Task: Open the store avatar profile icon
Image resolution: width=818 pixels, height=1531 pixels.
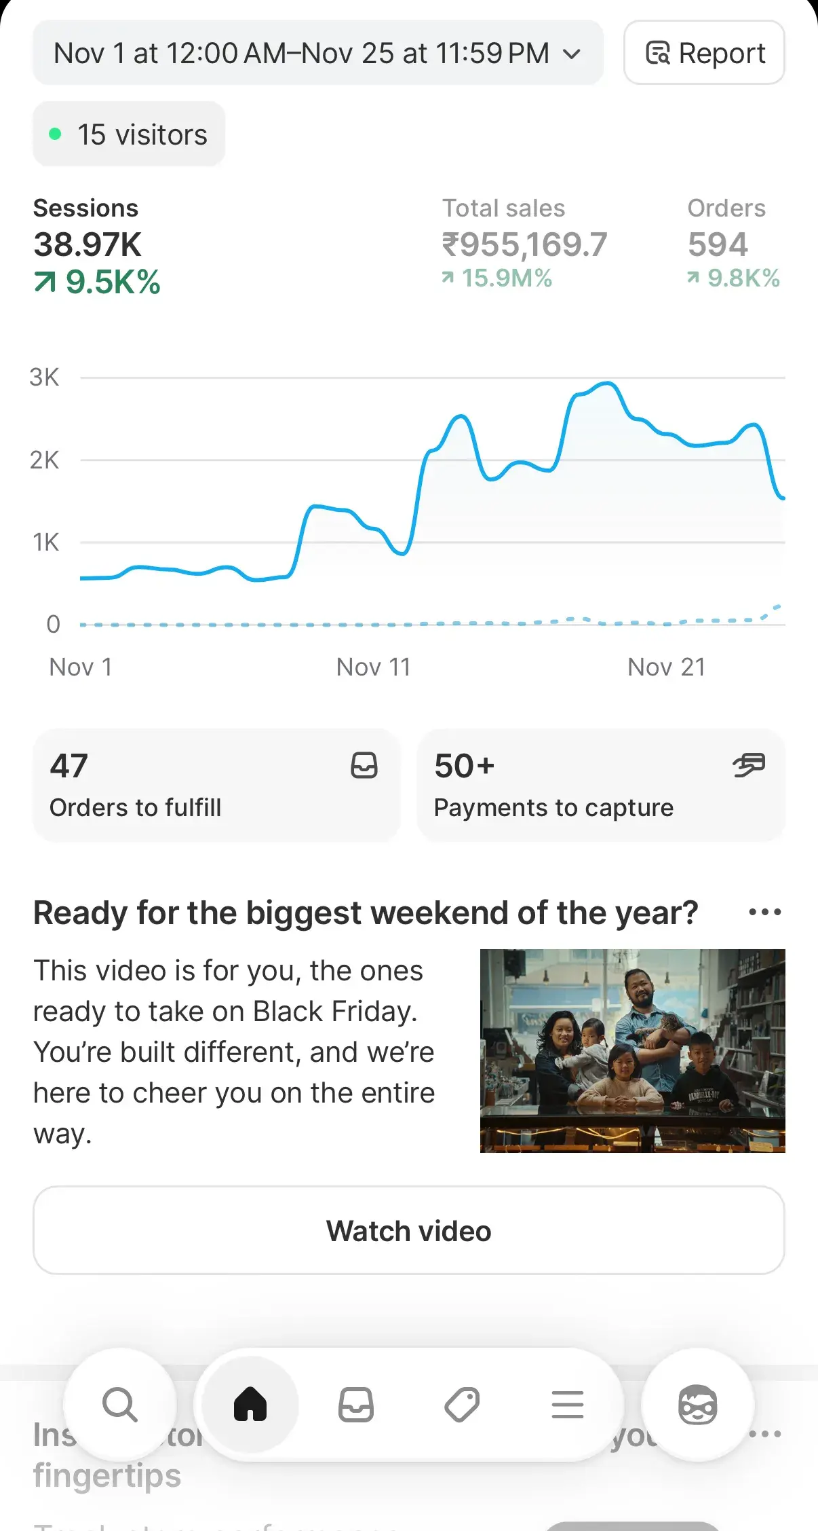Action: click(697, 1405)
